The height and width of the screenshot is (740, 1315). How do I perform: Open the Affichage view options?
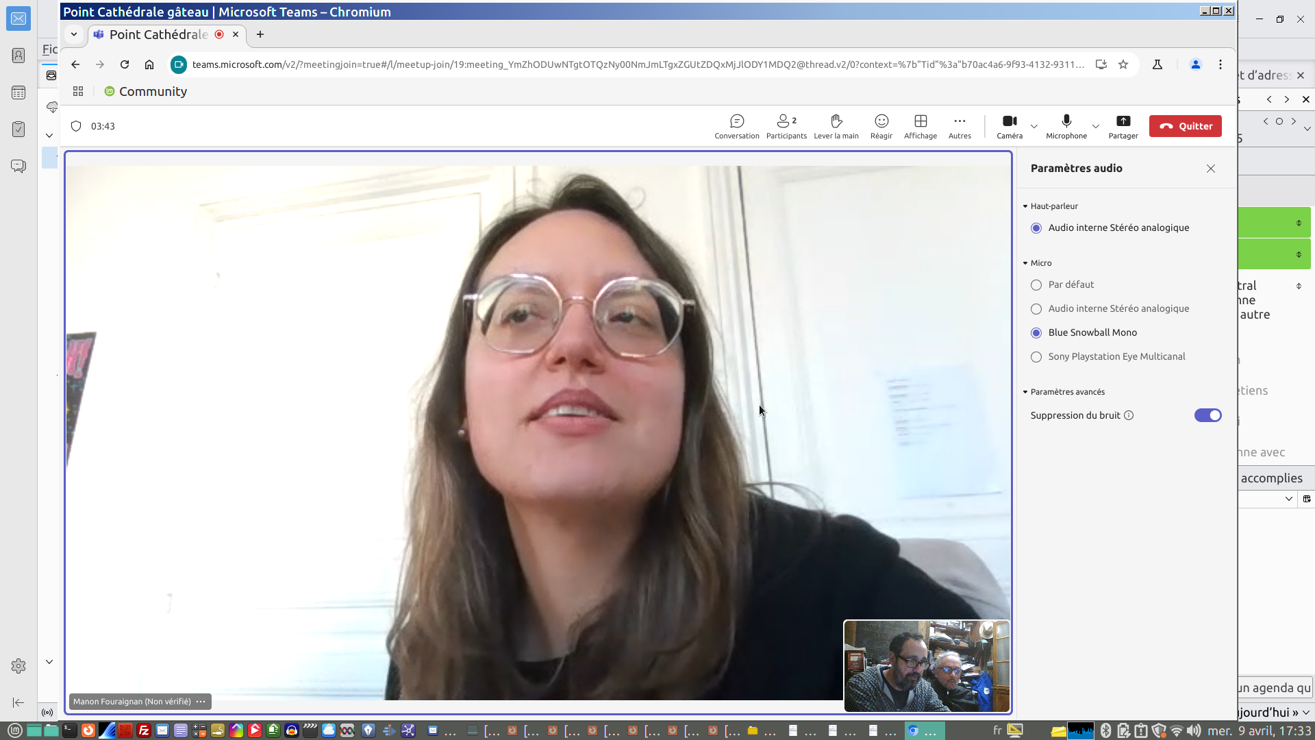pyautogui.click(x=920, y=126)
